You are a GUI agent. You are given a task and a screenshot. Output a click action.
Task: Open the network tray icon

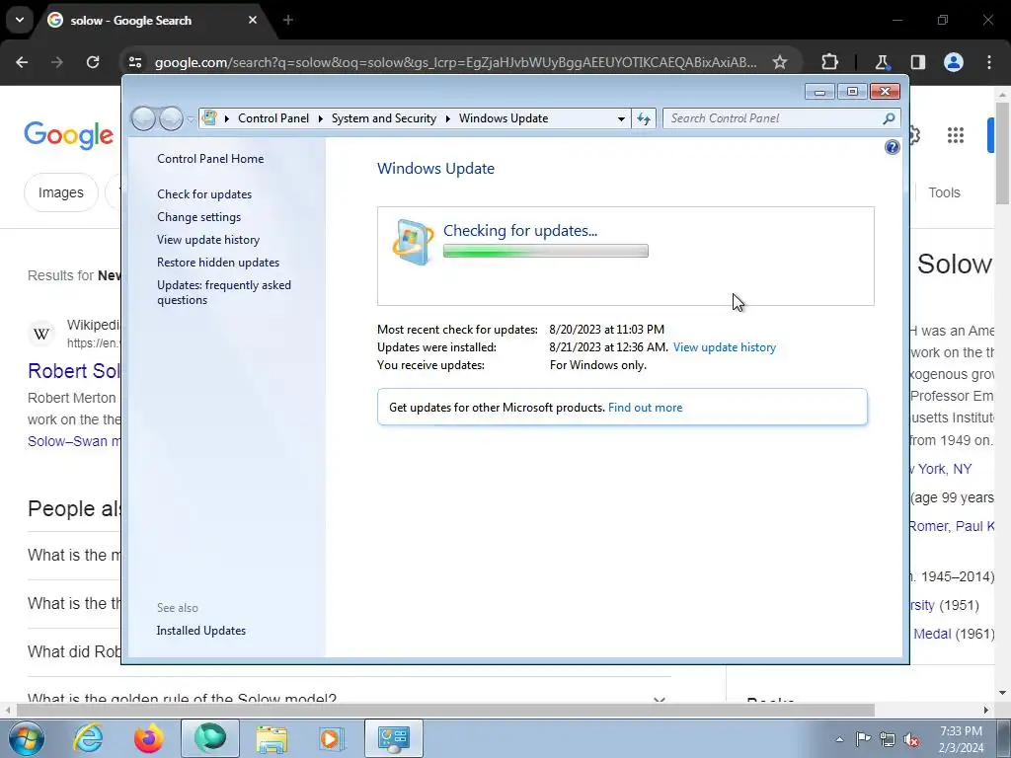pyautogui.click(x=888, y=739)
